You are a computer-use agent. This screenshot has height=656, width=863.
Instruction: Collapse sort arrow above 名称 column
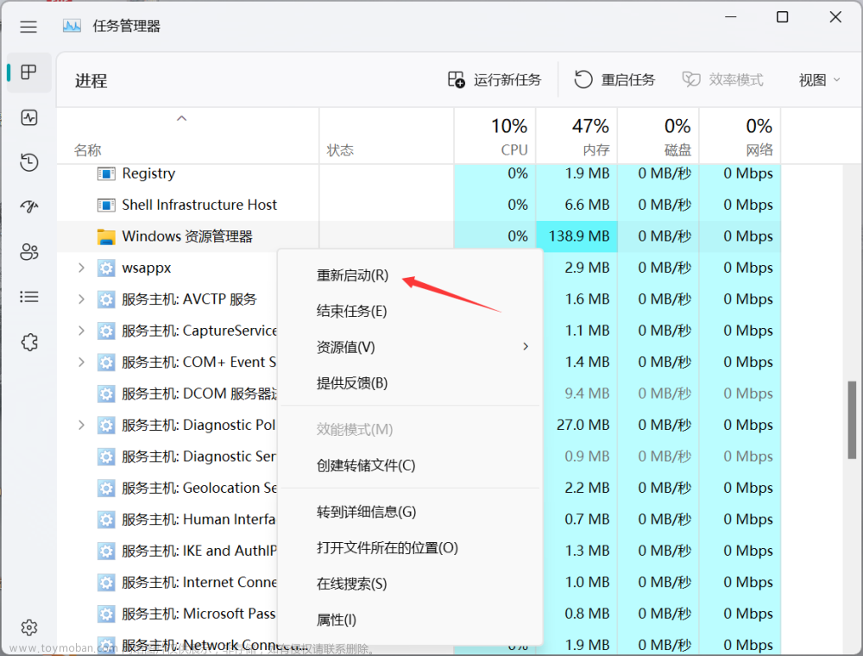(x=181, y=118)
